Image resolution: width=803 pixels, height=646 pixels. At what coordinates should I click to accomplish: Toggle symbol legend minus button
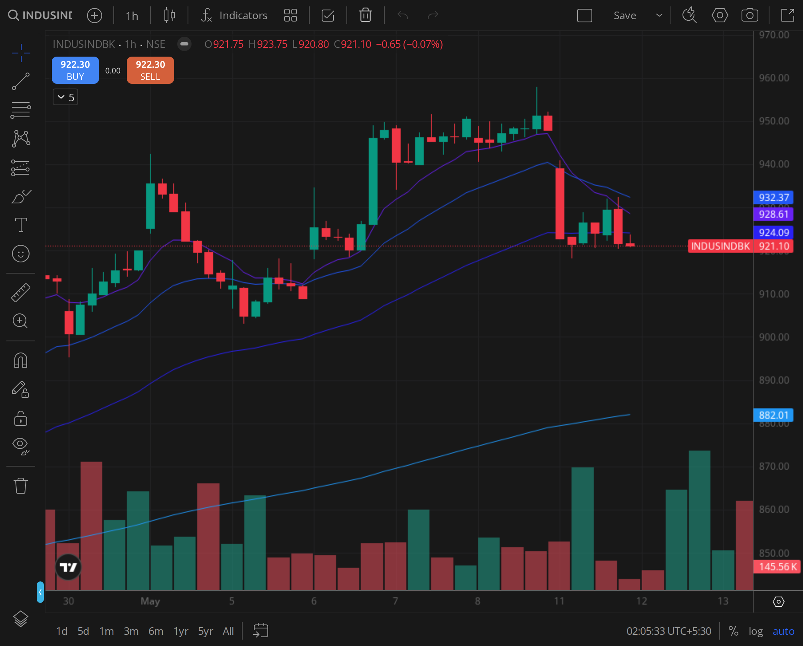pyautogui.click(x=184, y=44)
